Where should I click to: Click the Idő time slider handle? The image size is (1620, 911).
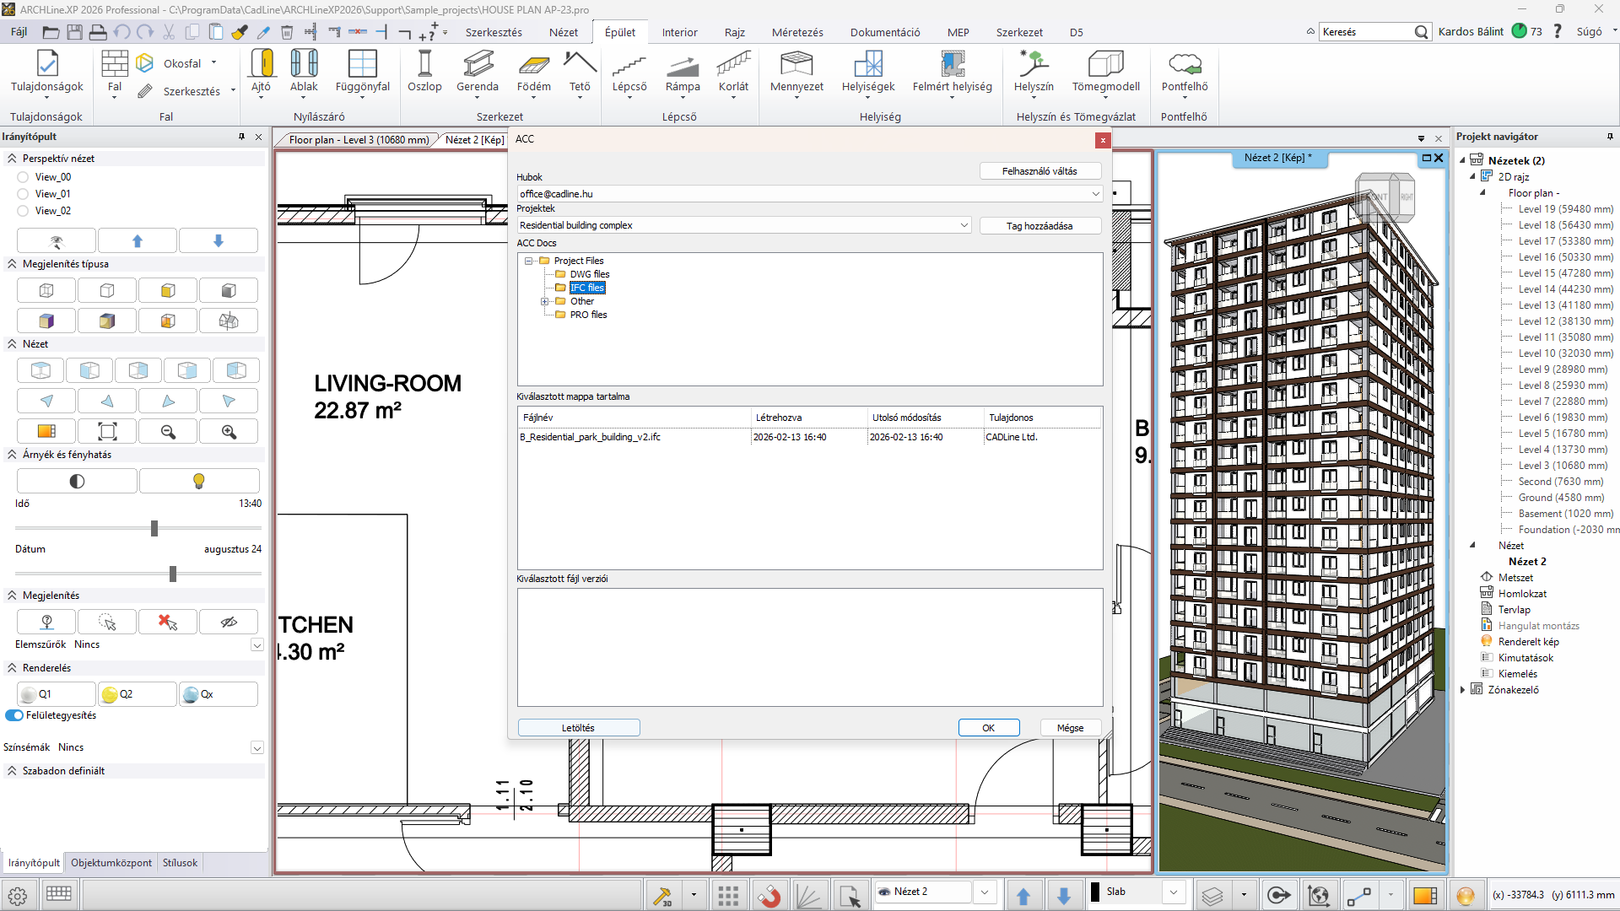click(154, 529)
